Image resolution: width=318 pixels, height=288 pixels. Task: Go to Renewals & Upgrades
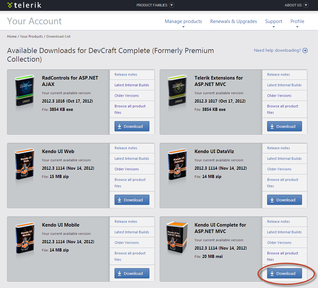(x=234, y=21)
